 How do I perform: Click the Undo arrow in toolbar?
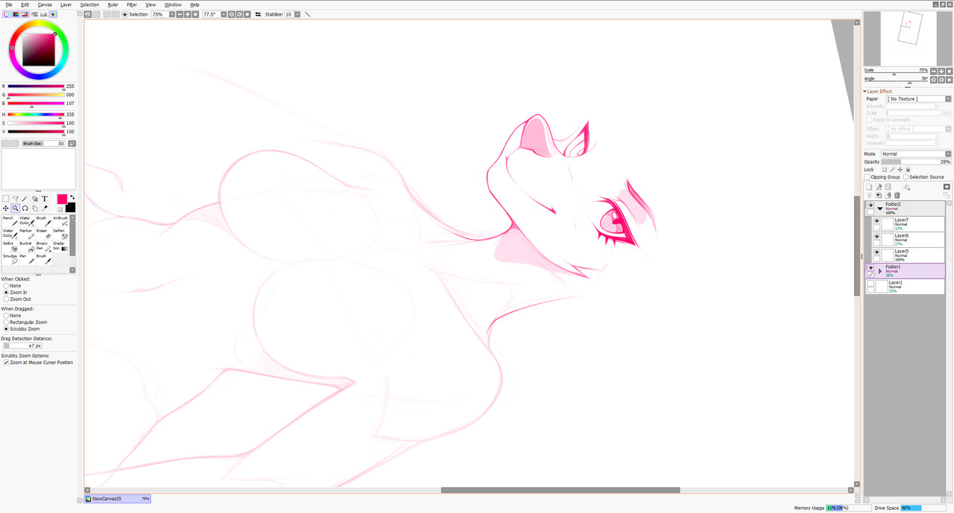click(88, 14)
